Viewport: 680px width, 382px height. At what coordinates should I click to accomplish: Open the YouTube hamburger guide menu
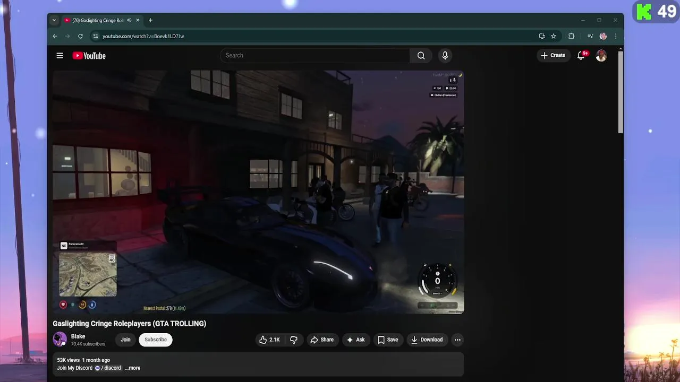tap(60, 56)
